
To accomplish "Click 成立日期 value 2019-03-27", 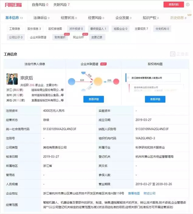I will coord(143,120).
